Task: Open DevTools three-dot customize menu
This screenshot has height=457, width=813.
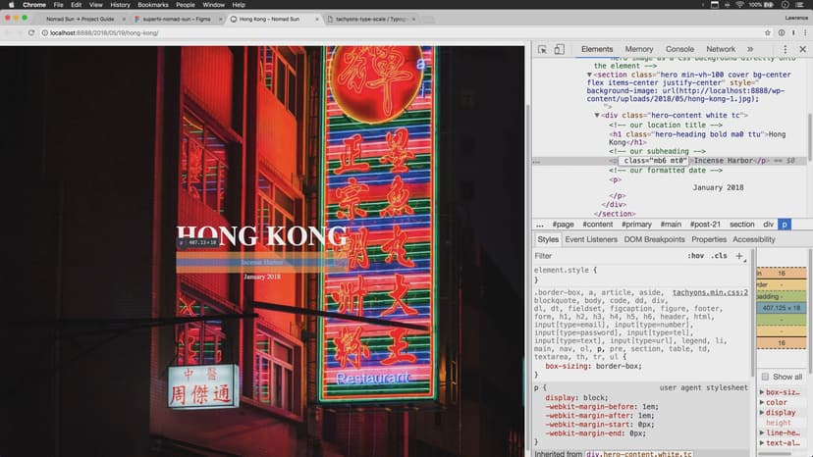Action: click(x=785, y=49)
